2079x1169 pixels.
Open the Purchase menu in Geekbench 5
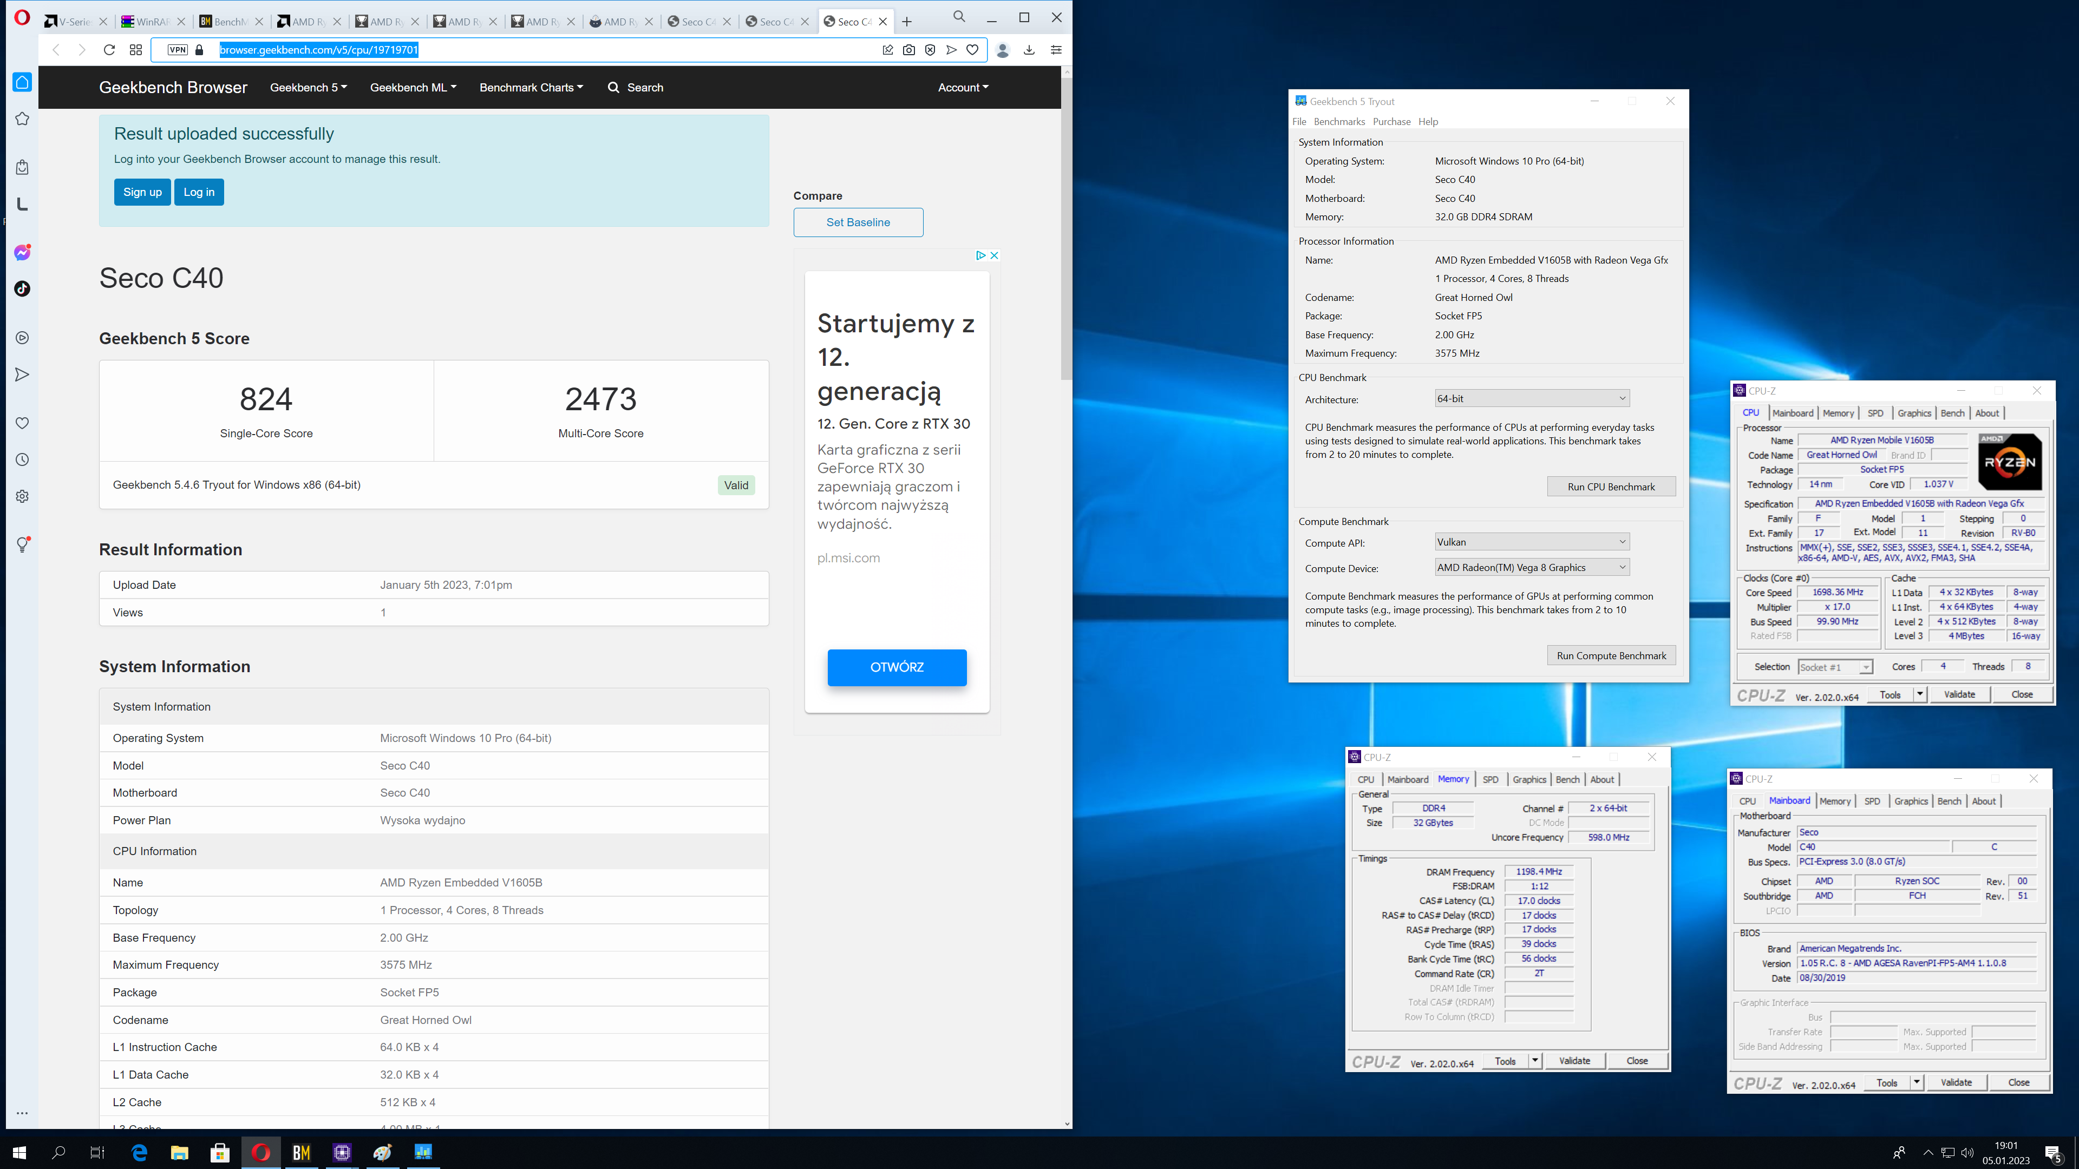[1391, 122]
